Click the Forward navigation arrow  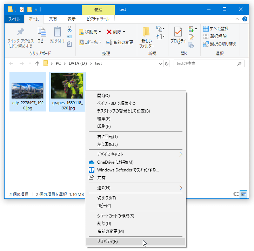pos(21,63)
